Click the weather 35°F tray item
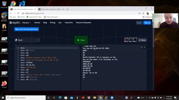The height and width of the screenshot is (100, 179). [141, 97]
